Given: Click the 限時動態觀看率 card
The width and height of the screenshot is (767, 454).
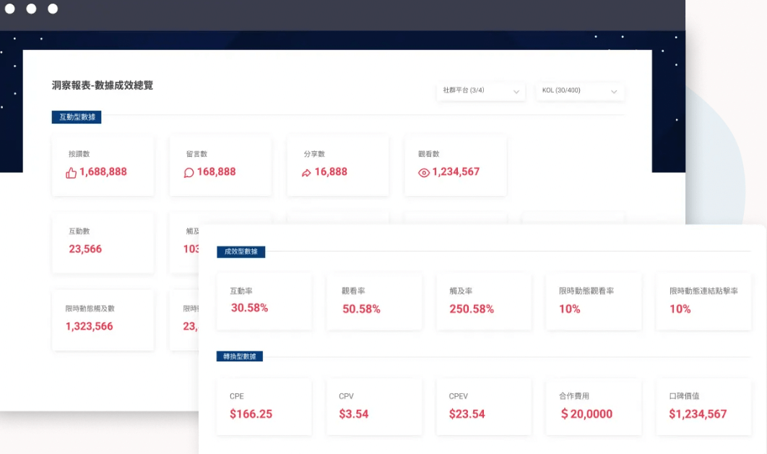Looking at the screenshot, I should point(594,301).
